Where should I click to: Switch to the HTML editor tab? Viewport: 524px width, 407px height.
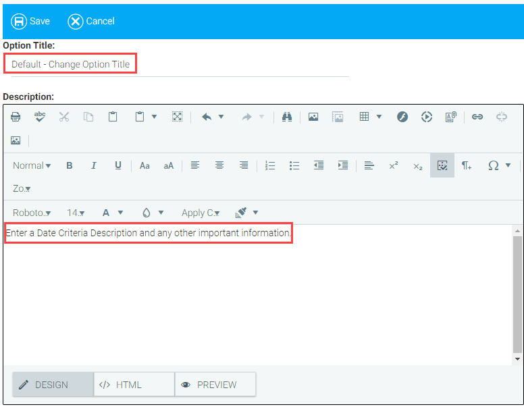tap(134, 385)
